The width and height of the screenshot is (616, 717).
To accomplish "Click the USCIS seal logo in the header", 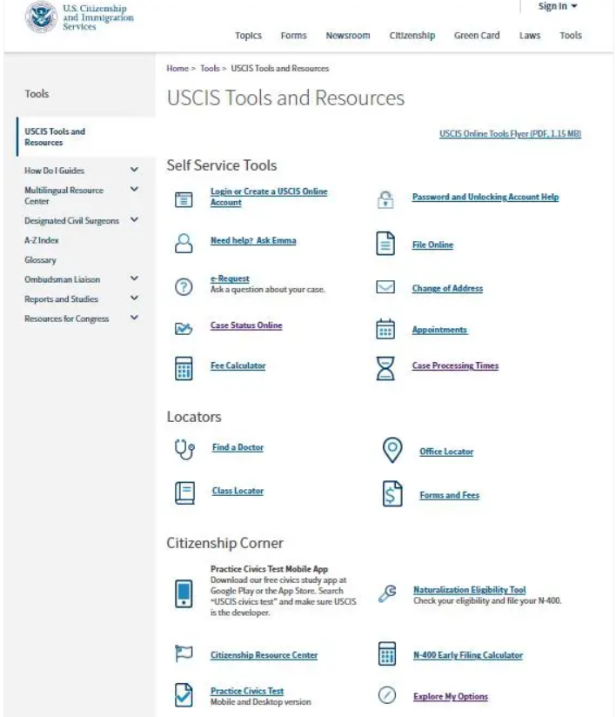I will click(x=41, y=17).
